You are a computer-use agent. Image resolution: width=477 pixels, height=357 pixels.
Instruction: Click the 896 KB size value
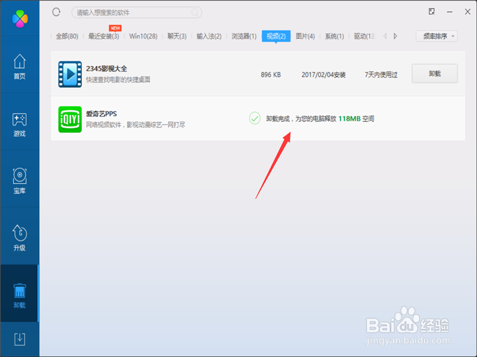pos(271,75)
